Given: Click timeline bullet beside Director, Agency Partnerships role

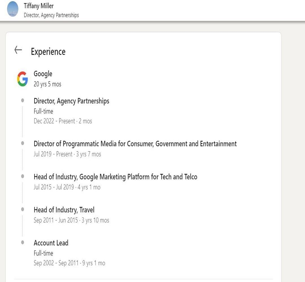Looking at the screenshot, I should [23, 100].
